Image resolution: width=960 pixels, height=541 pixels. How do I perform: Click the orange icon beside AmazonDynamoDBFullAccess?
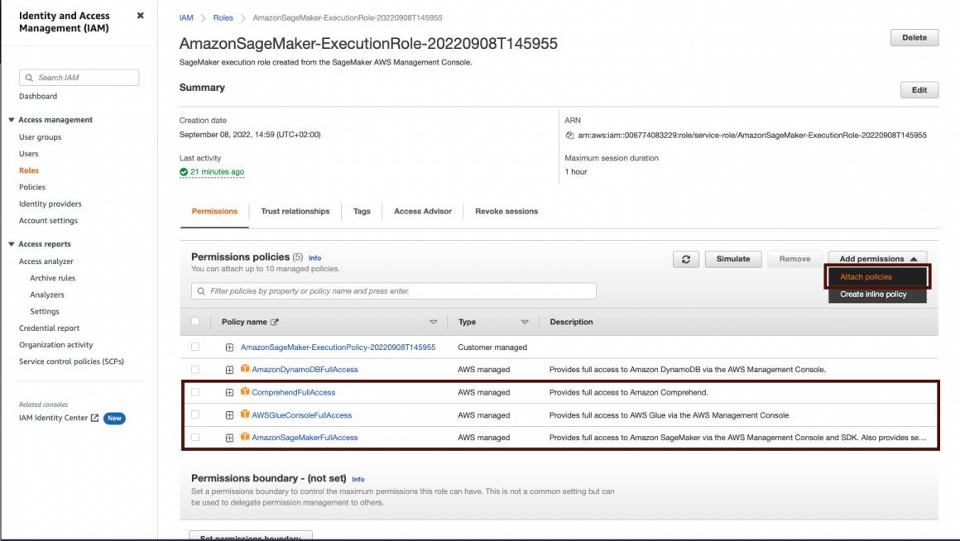pyautogui.click(x=245, y=370)
